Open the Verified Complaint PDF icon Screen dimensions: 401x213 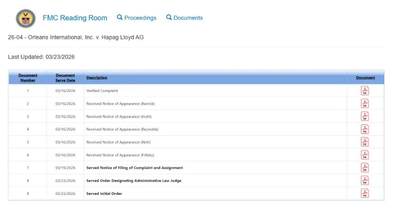click(x=365, y=91)
